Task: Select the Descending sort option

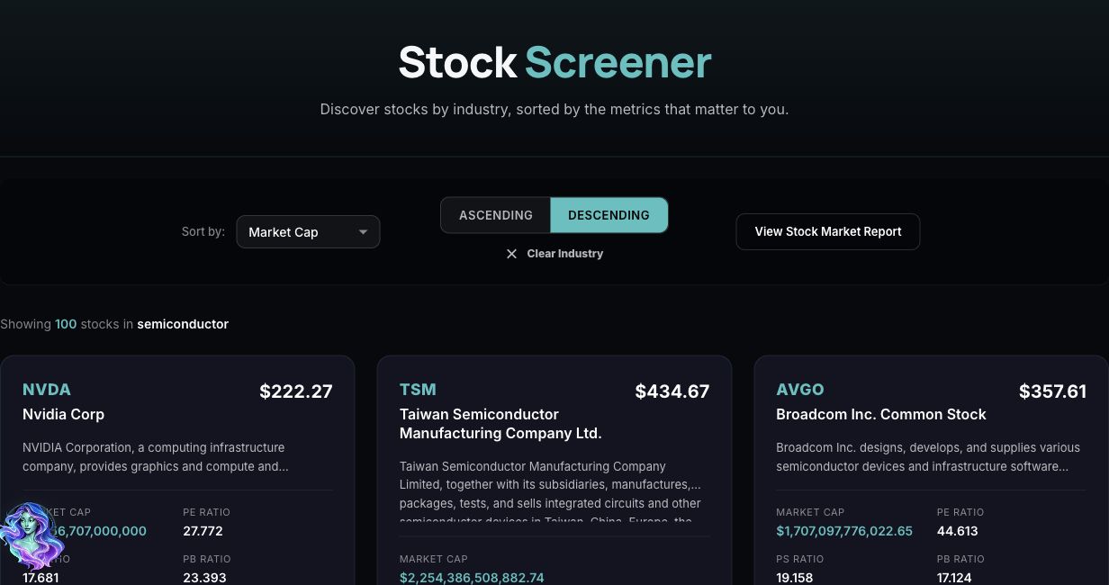Action: click(x=609, y=215)
